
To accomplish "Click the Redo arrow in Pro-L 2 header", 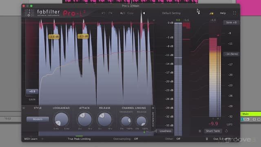I will (x=111, y=13).
